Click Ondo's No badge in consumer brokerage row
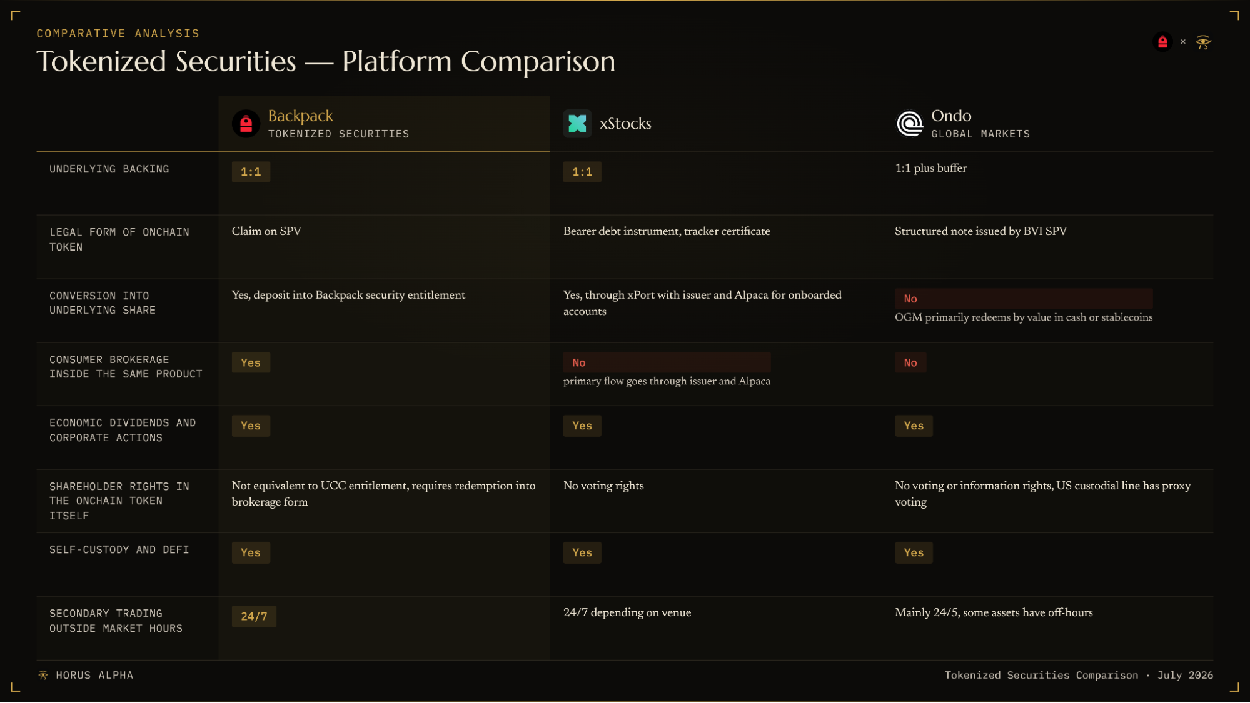The width and height of the screenshot is (1250, 703). coord(910,362)
